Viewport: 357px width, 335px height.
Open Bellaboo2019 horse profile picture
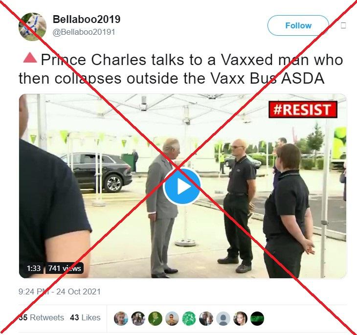click(x=32, y=26)
